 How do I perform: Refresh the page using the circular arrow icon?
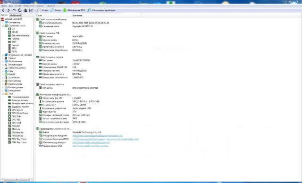(20, 10)
